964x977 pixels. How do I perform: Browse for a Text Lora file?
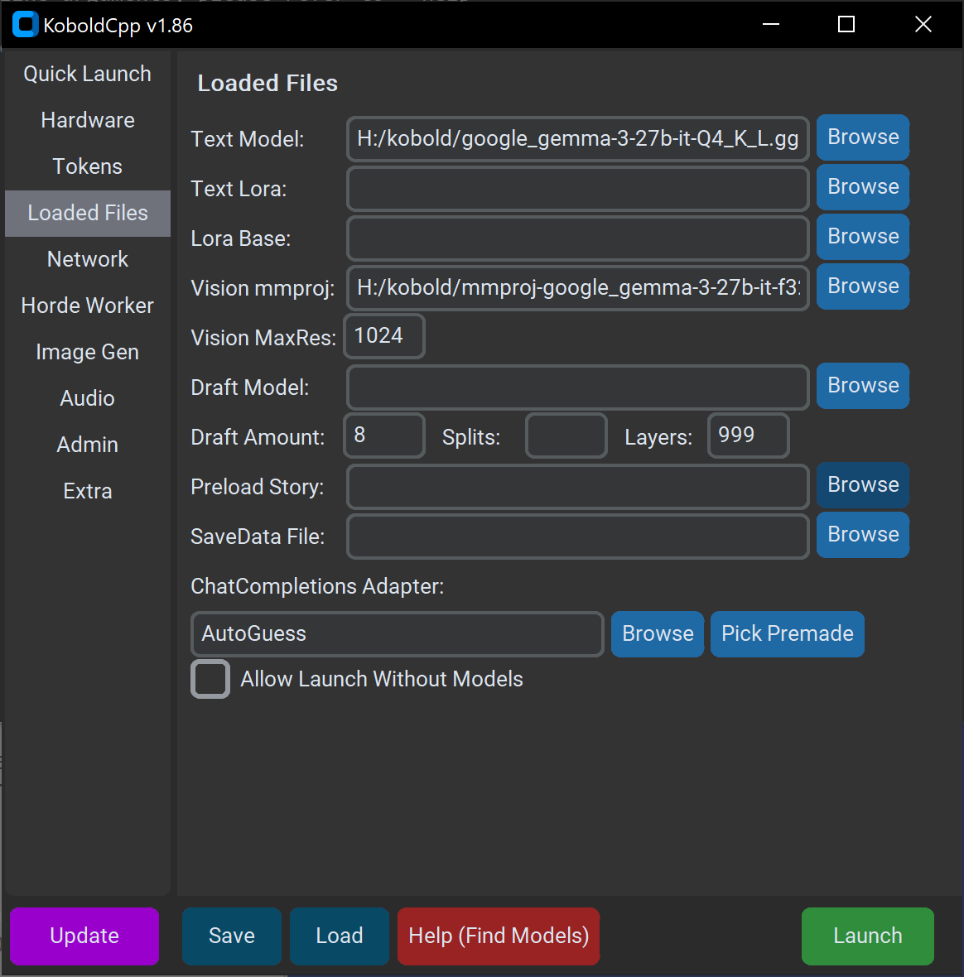tap(863, 187)
